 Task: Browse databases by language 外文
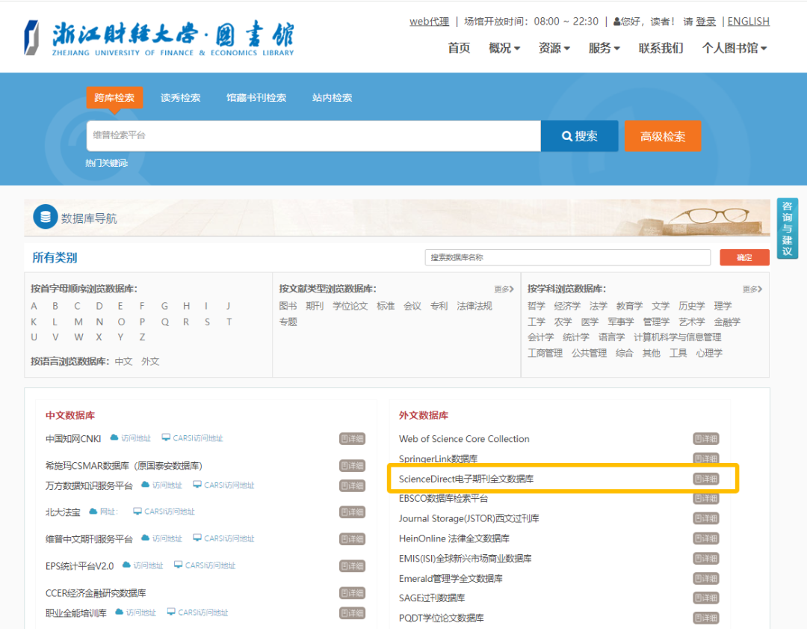pyautogui.click(x=150, y=362)
